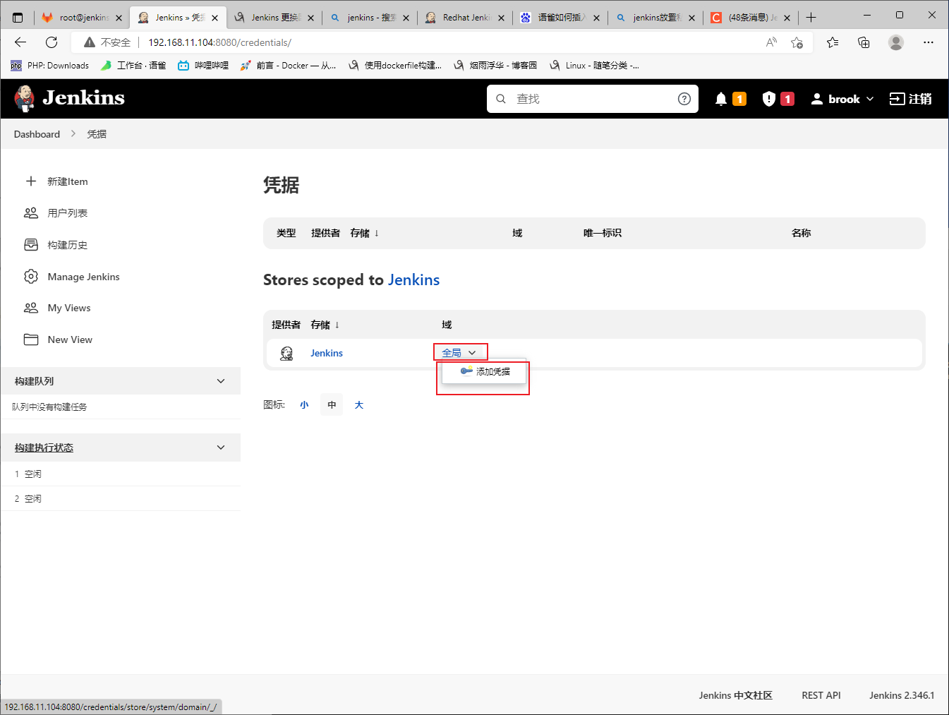
Task: Click the browser profile avatar icon
Action: [x=896, y=42]
